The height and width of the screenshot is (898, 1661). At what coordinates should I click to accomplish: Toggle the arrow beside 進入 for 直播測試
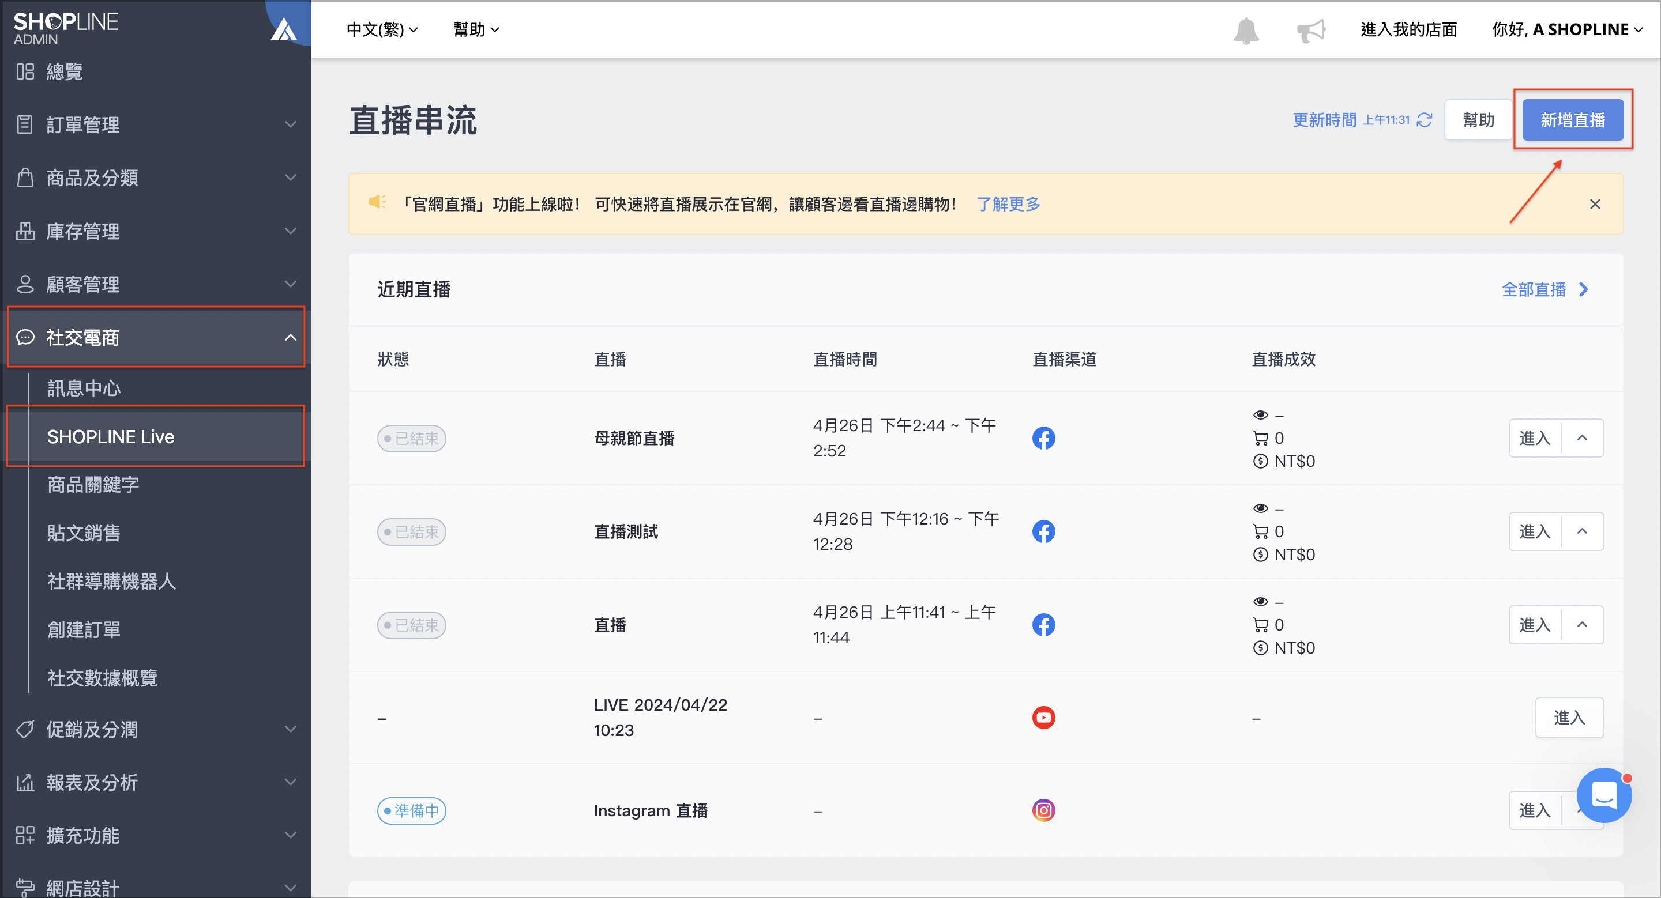pyautogui.click(x=1581, y=531)
